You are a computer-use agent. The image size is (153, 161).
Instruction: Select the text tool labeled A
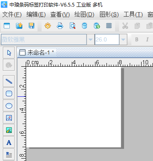[9, 142]
